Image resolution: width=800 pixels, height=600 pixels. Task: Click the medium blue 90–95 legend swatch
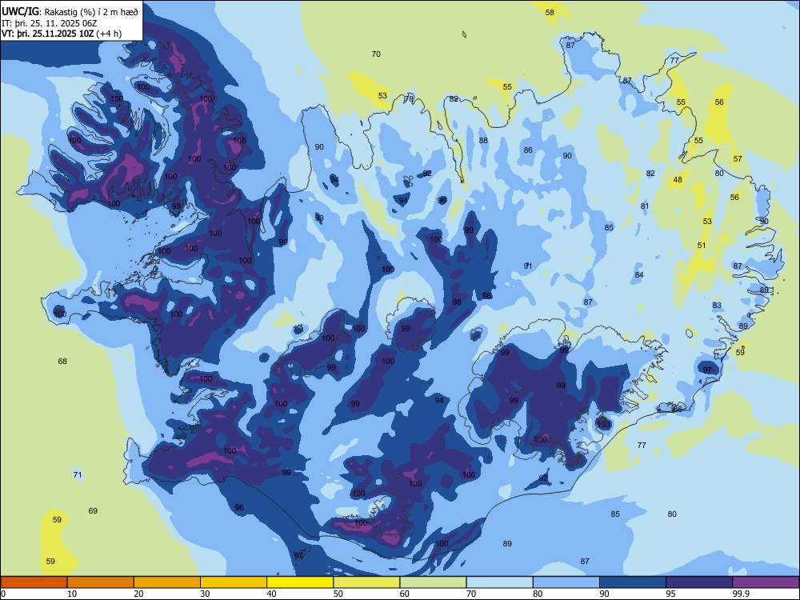633,582
